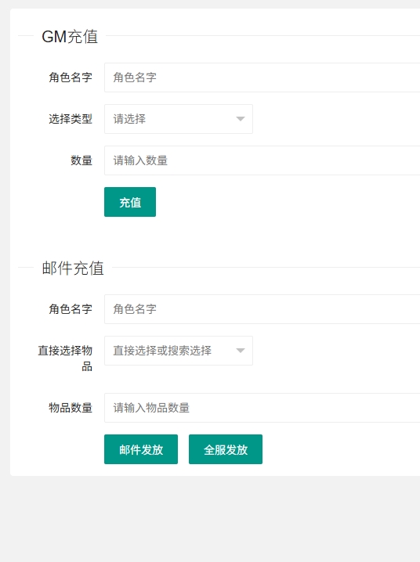This screenshot has height=562, width=420.
Task: Click the 物品数量 field label
Action: (x=71, y=408)
